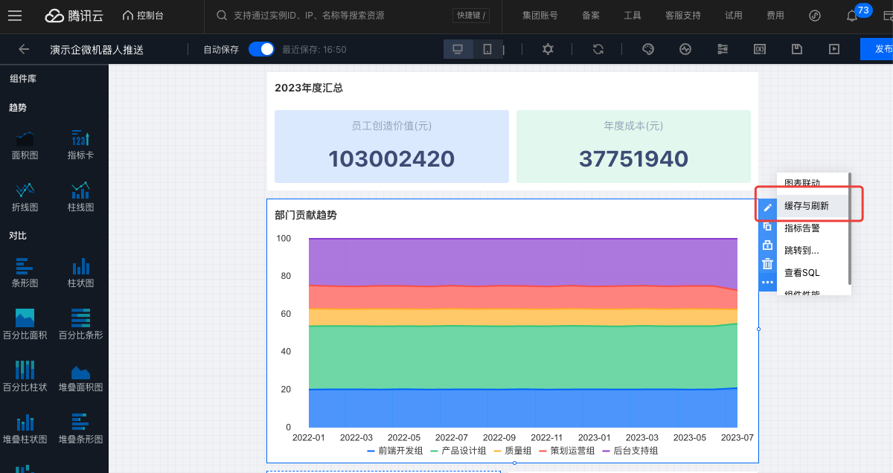Click the preview play icon
Image resolution: width=893 pixels, height=473 pixels.
[834, 49]
